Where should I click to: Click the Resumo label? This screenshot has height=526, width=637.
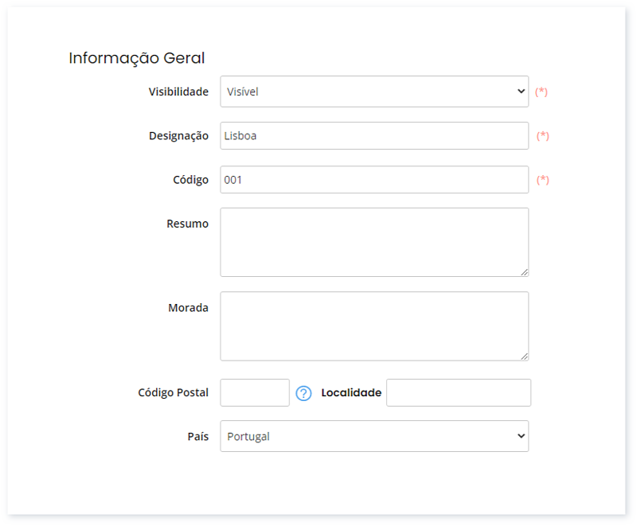[x=187, y=224]
